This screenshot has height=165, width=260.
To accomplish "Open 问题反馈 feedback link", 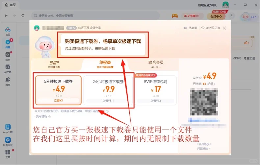I will (x=204, y=149).
